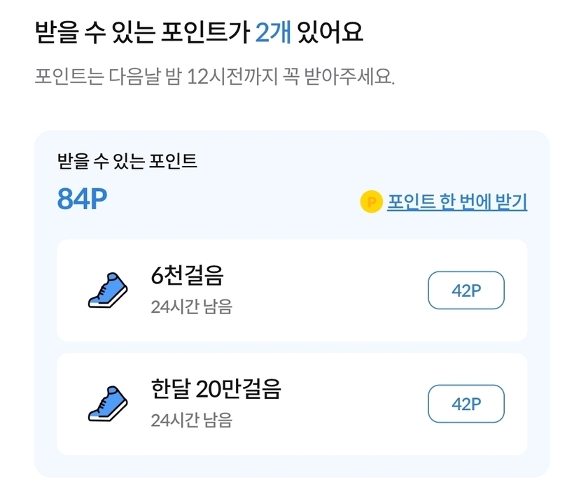Click the 받을 수 있는 포인트 section label
The image size is (581, 501).
coord(127,162)
